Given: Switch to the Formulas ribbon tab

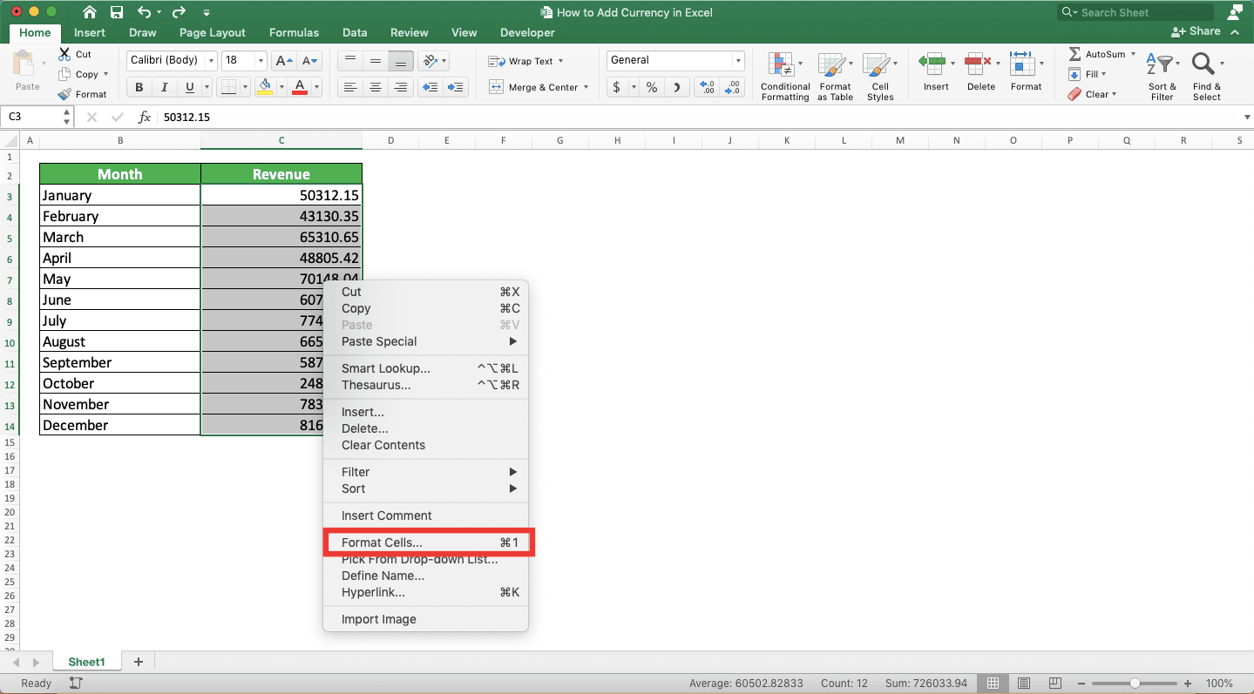Looking at the screenshot, I should (x=294, y=32).
